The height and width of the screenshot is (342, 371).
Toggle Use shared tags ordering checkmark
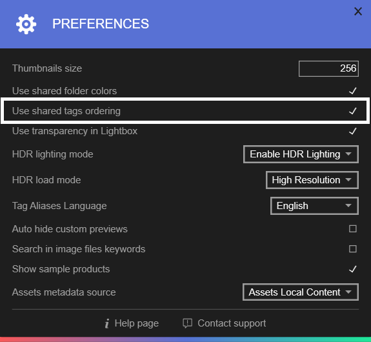pos(353,111)
